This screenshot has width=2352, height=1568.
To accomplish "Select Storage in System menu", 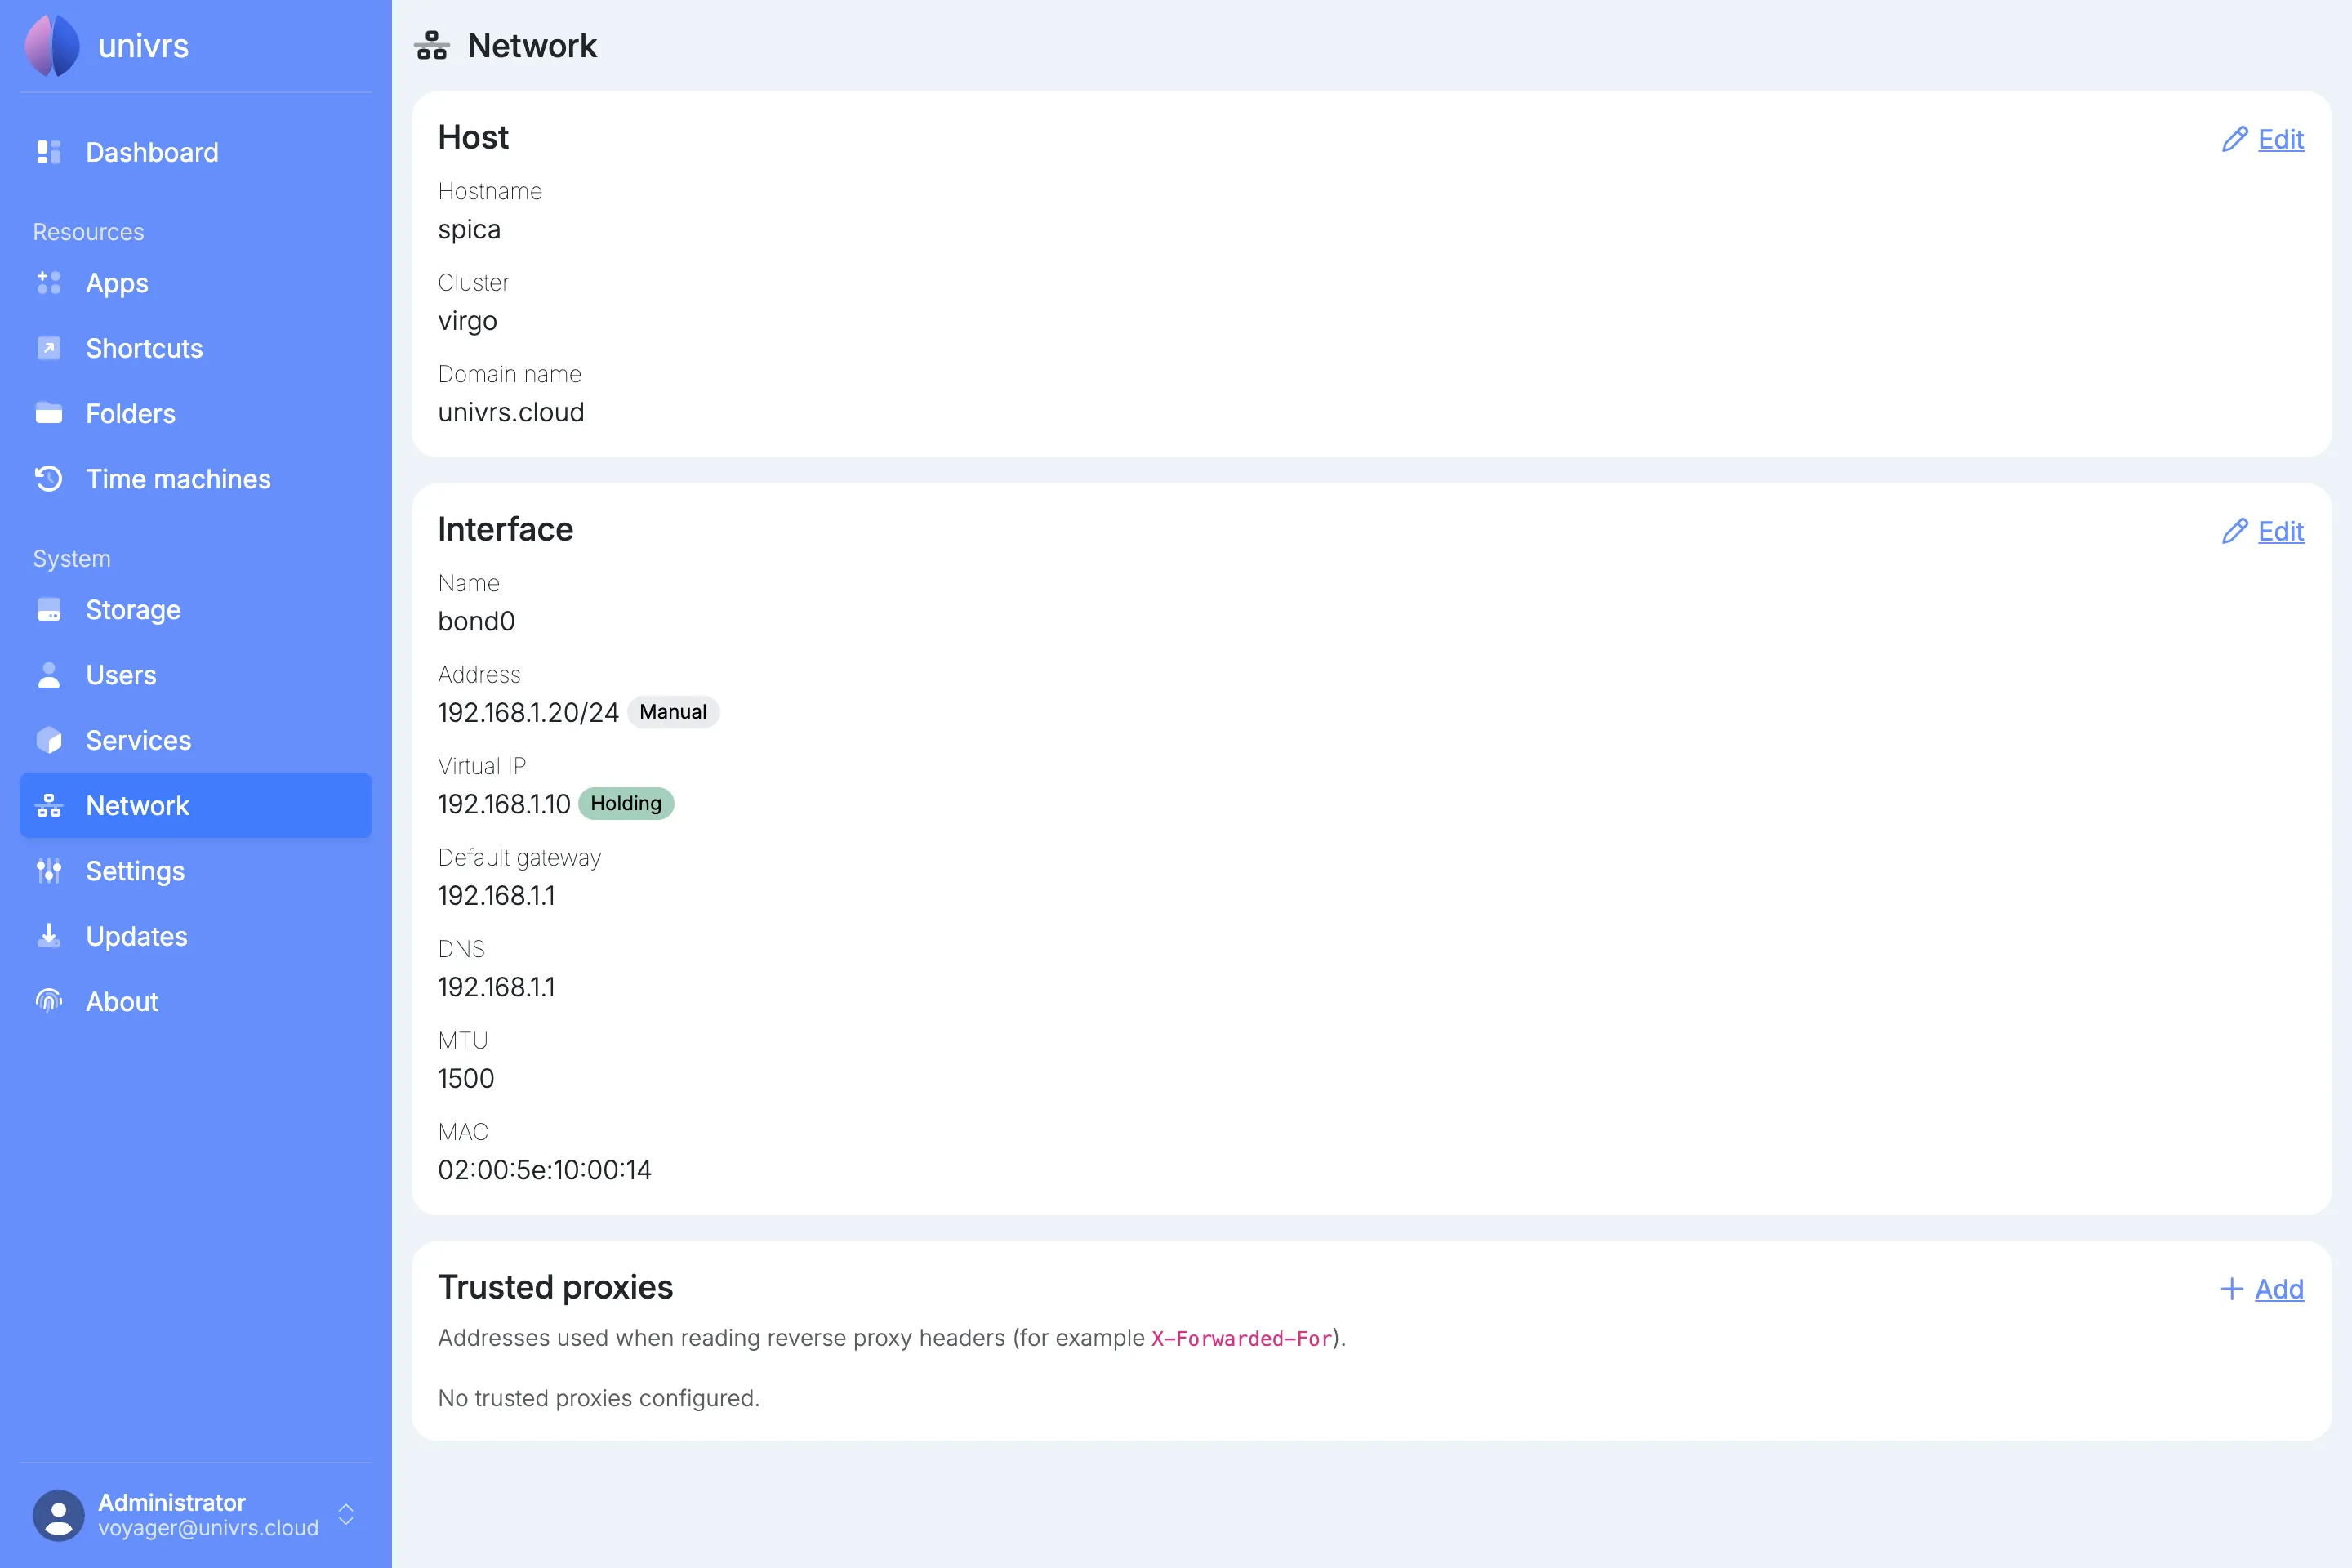I will (196, 609).
